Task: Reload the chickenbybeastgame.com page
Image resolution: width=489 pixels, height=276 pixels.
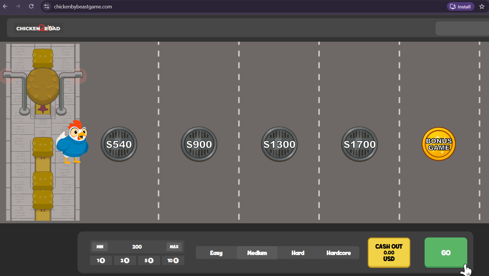Action: (x=31, y=6)
